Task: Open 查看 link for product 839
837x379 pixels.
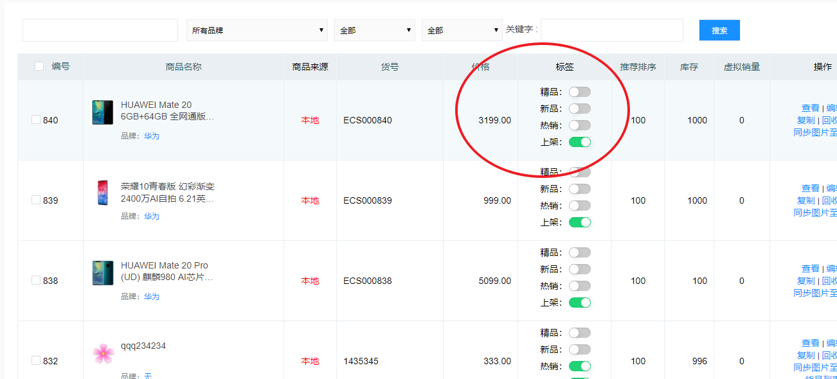Action: click(x=810, y=188)
